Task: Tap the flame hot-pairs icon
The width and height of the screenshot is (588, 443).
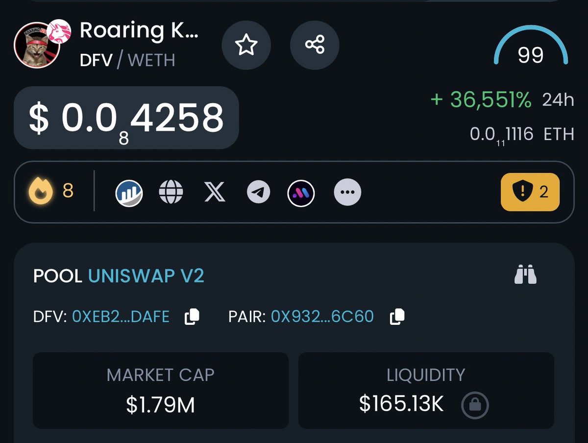Action: [x=41, y=192]
